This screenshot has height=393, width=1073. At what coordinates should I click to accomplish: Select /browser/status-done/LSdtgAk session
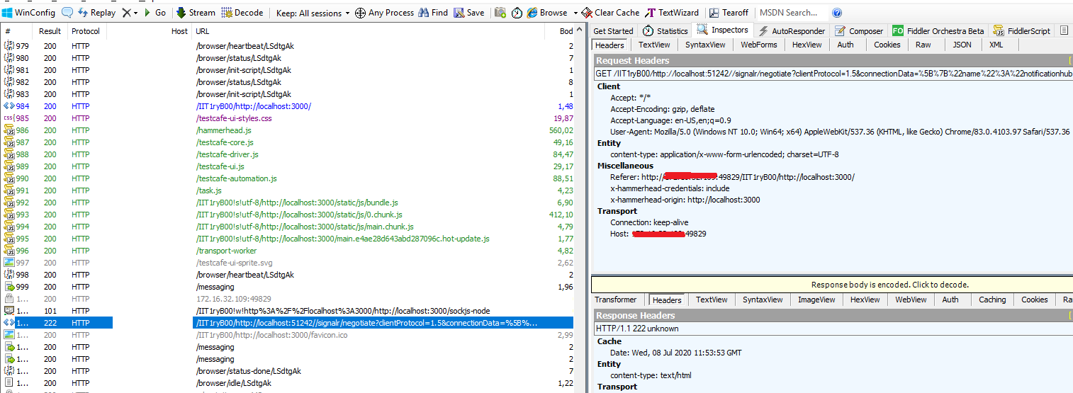point(288,371)
